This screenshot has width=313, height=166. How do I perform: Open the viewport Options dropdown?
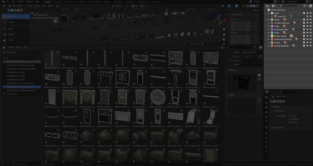[x=257, y=10]
